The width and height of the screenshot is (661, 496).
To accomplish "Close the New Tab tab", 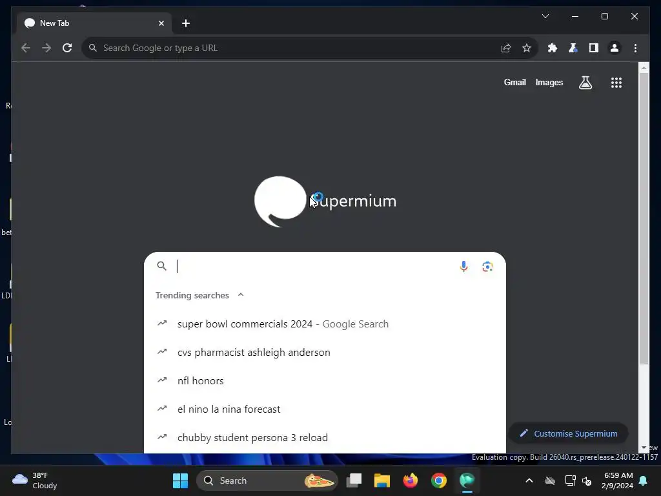I will [161, 23].
